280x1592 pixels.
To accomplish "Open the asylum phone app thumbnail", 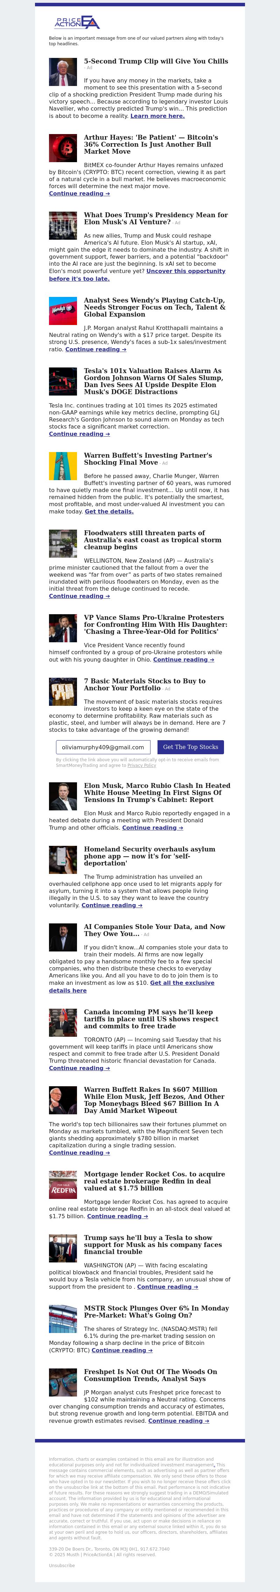I will (x=63, y=860).
